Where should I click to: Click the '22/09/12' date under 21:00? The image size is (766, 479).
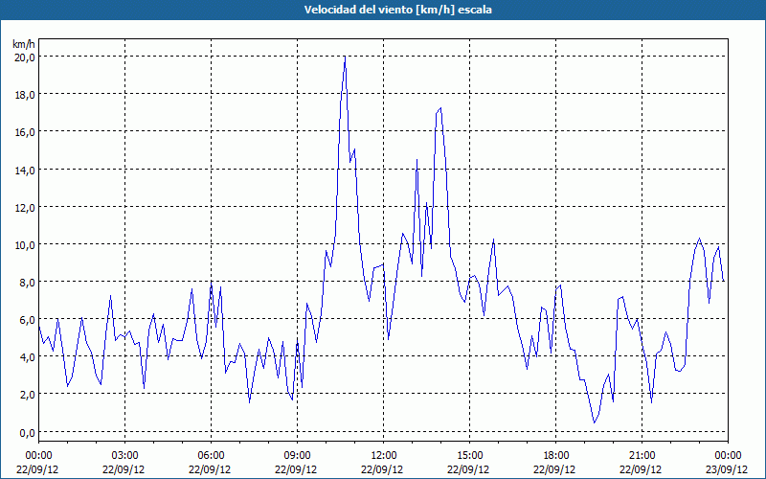coord(641,469)
